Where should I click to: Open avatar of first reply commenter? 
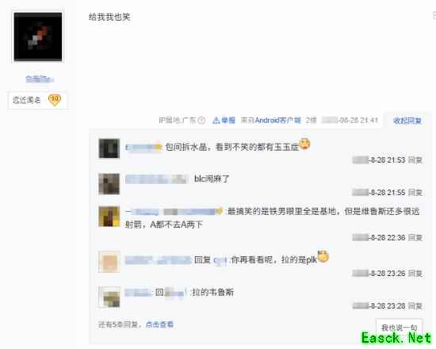point(109,148)
